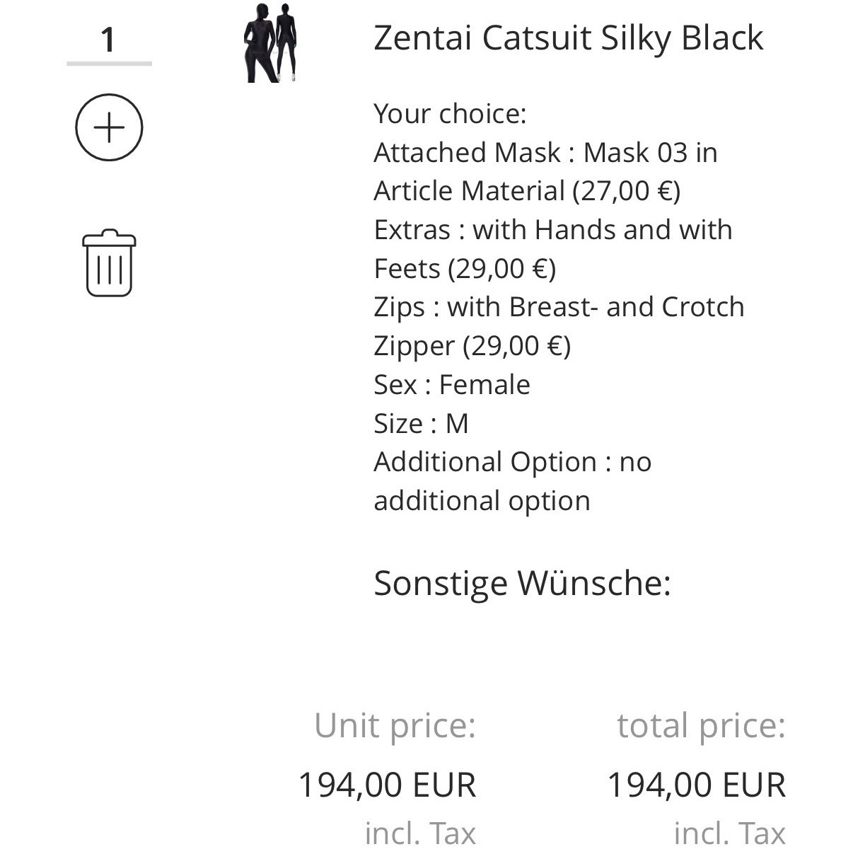This screenshot has width=853, height=854.
Task: Click the Sonstige Wünsche heading
Action: pos(521,584)
